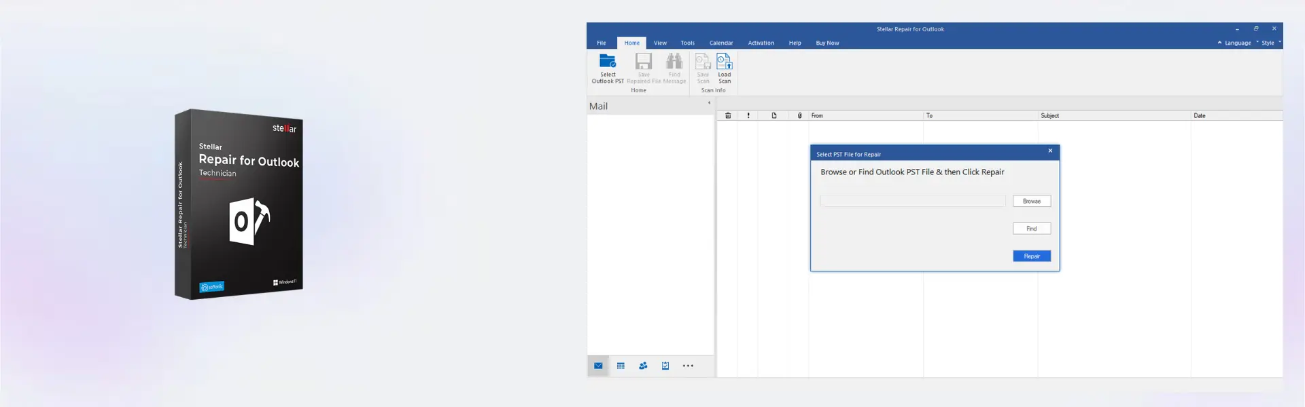The width and height of the screenshot is (1305, 407).
Task: Click the document type column header icon
Action: (x=774, y=115)
